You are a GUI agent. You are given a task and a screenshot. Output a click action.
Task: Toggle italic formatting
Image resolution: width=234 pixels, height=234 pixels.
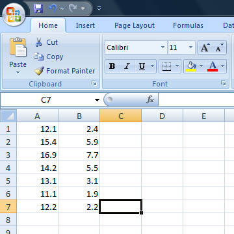pyautogui.click(x=127, y=66)
